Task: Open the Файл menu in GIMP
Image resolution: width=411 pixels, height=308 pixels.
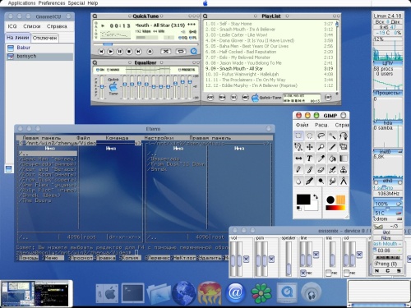Action: pos(302,125)
